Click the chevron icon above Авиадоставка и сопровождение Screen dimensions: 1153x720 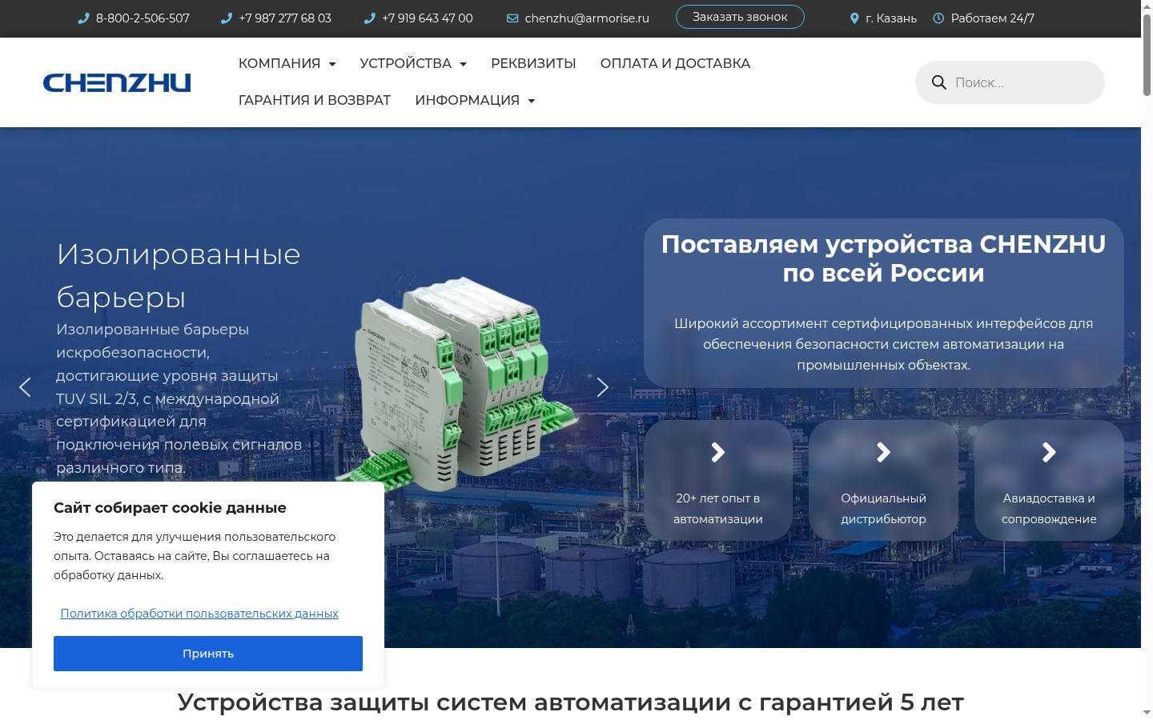[1049, 453]
